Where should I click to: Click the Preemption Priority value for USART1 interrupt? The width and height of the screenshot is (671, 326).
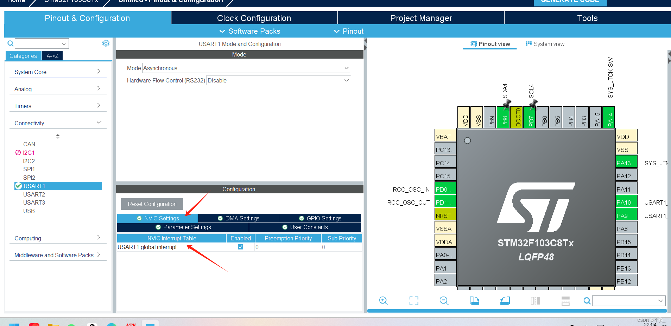[288, 247]
